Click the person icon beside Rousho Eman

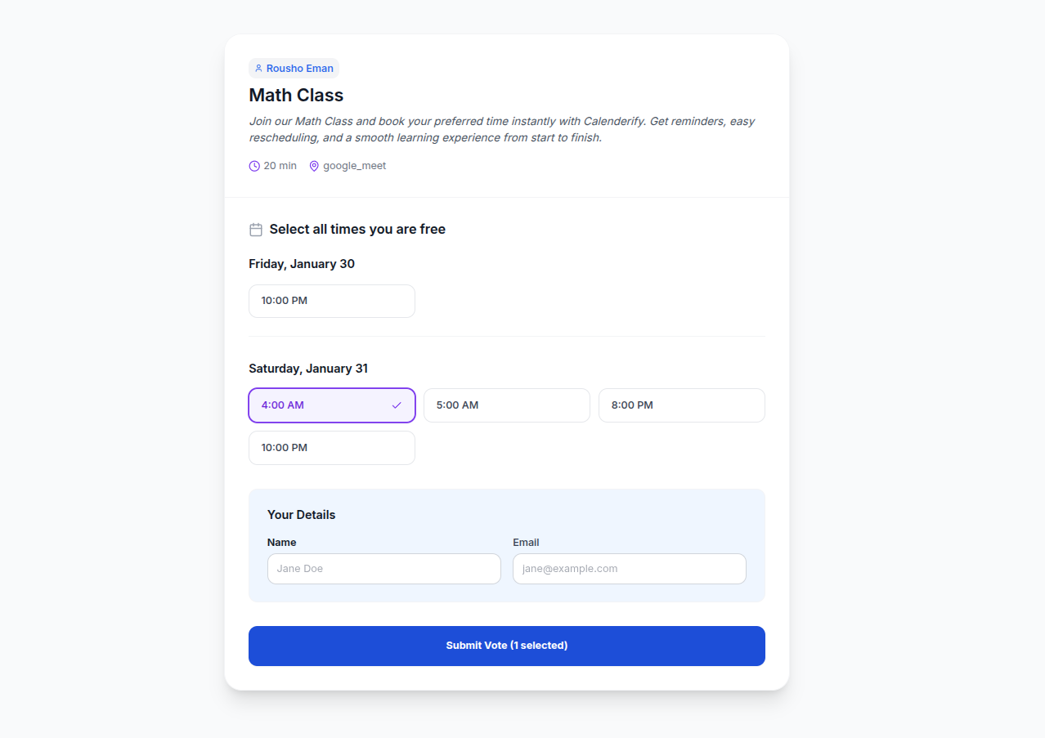click(258, 69)
